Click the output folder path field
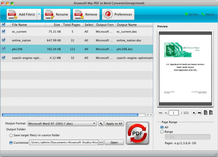Viewport: 218px width, 157px height. coord(64,142)
